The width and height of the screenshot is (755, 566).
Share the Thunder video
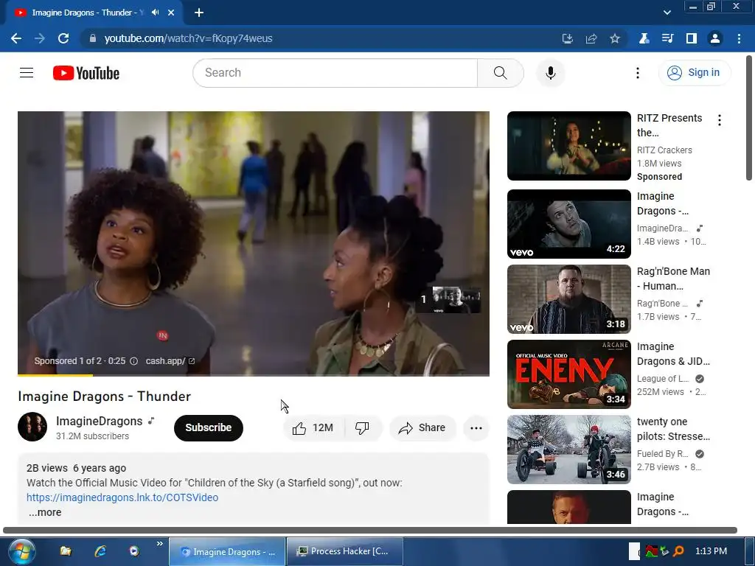pyautogui.click(x=422, y=428)
